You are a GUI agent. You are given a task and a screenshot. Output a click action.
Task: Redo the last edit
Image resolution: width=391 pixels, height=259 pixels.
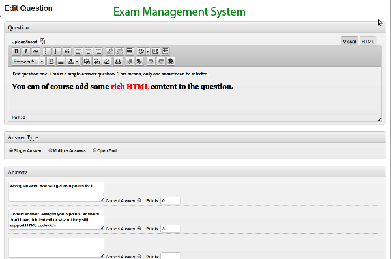161,61
